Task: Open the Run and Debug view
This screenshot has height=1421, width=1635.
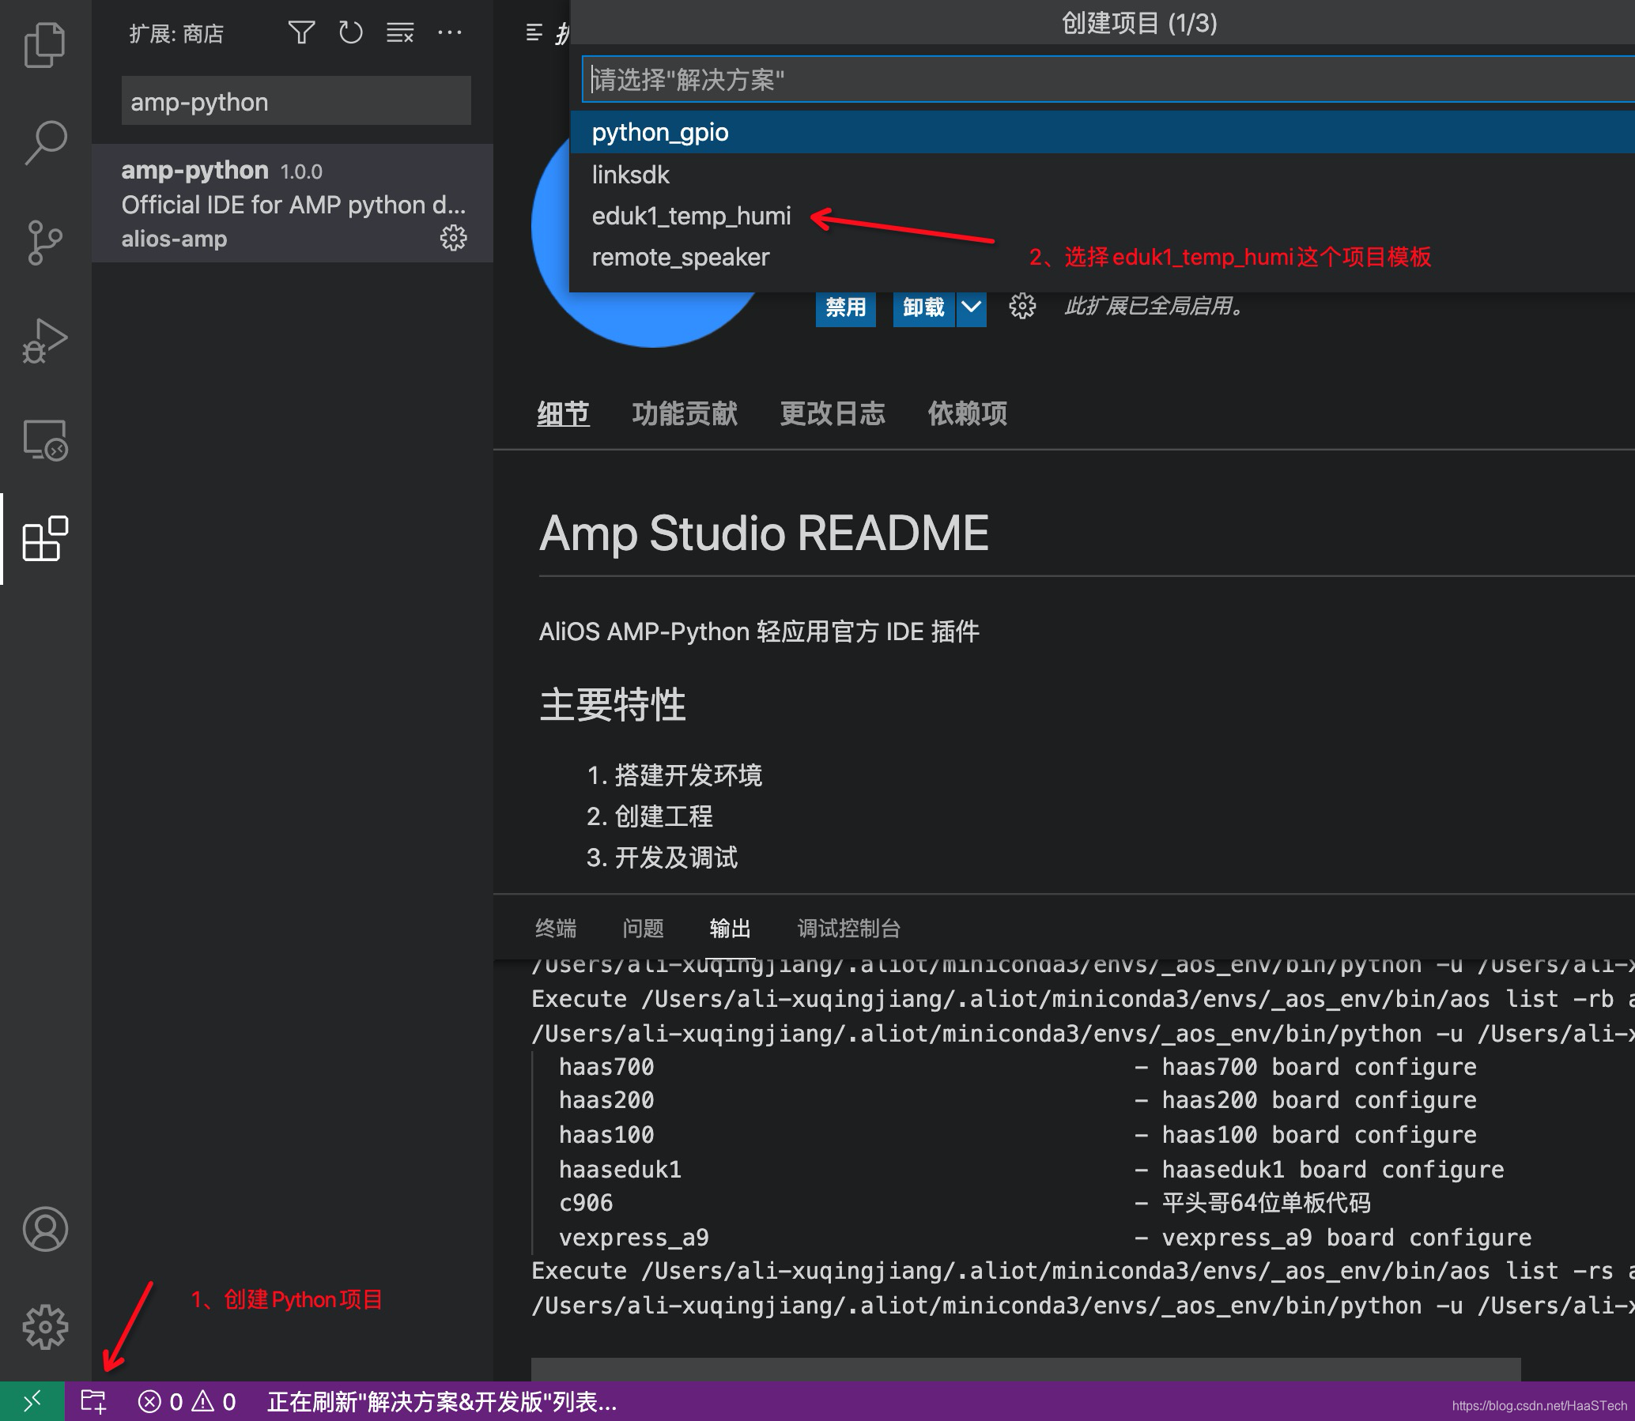Action: coord(45,341)
